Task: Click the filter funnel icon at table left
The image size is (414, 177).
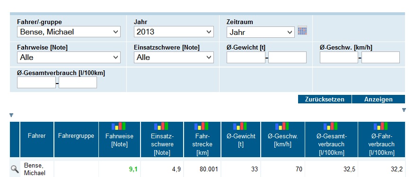Action: (x=11, y=115)
